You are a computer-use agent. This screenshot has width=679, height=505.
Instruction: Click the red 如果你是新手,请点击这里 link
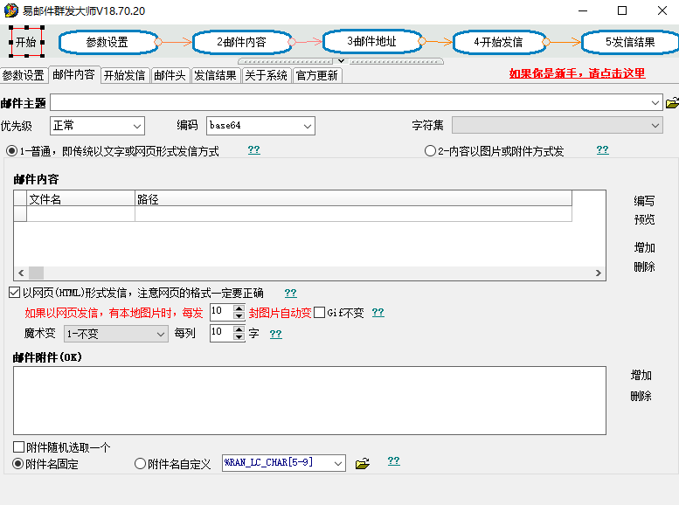[577, 73]
